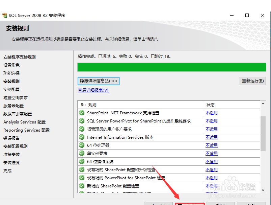Image resolution: width=271 pixels, height=205 pixels.
Task: Select 安装配置规则 step in sidebar
Action: coord(16,146)
